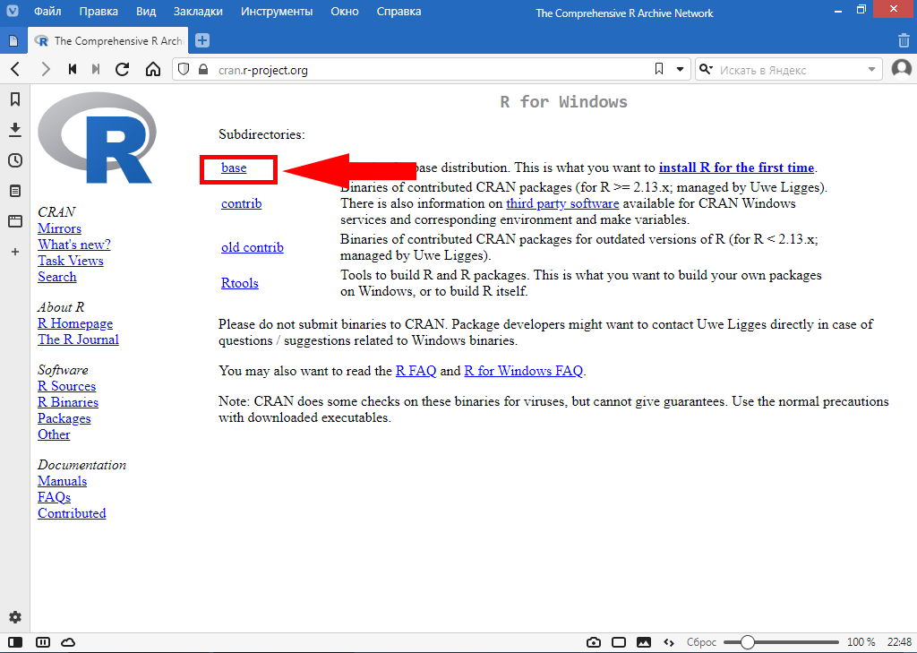917x653 pixels.
Task: Toggle the side panel visibility
Action: tap(14, 642)
